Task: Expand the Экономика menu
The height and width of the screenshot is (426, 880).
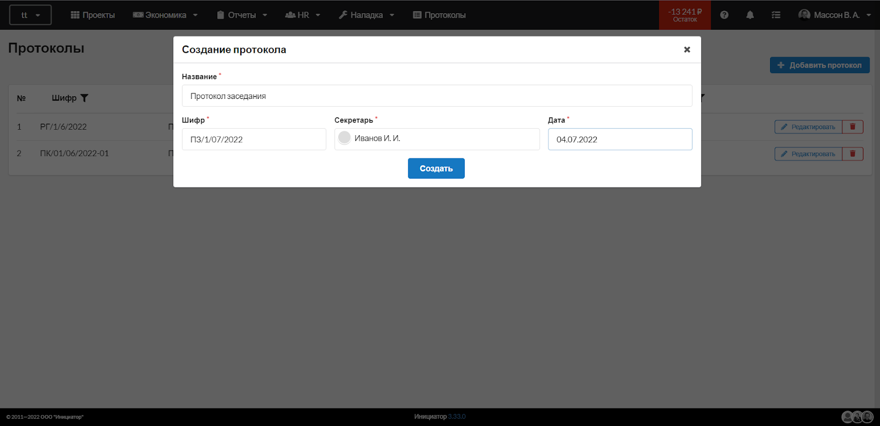Action: pyautogui.click(x=165, y=15)
